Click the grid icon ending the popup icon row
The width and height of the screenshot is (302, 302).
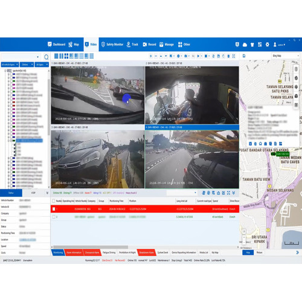tap(280, 144)
